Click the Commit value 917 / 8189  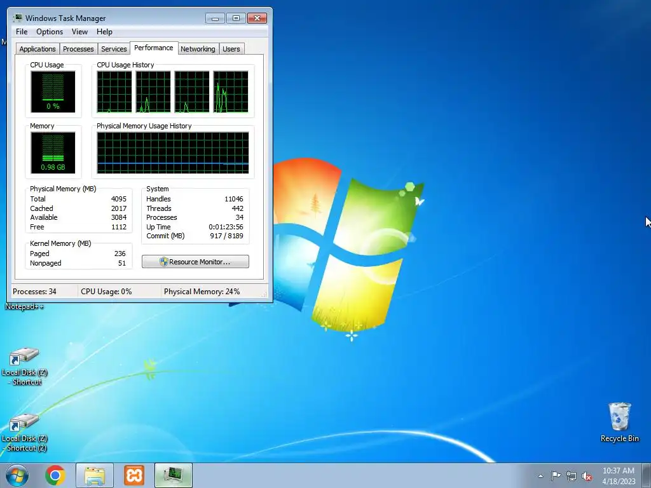(226, 236)
